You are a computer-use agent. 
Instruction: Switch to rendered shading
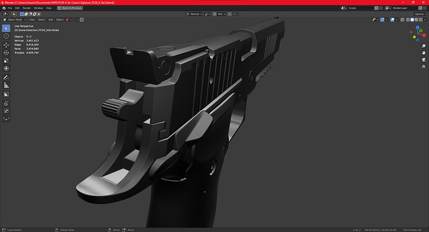coord(420,20)
